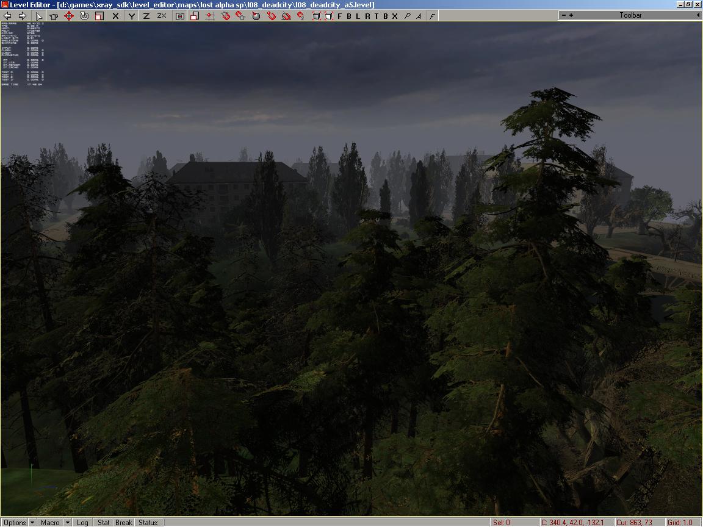Click the Grid: 1.0 status entry
This screenshot has height=527, width=703.
(683, 523)
